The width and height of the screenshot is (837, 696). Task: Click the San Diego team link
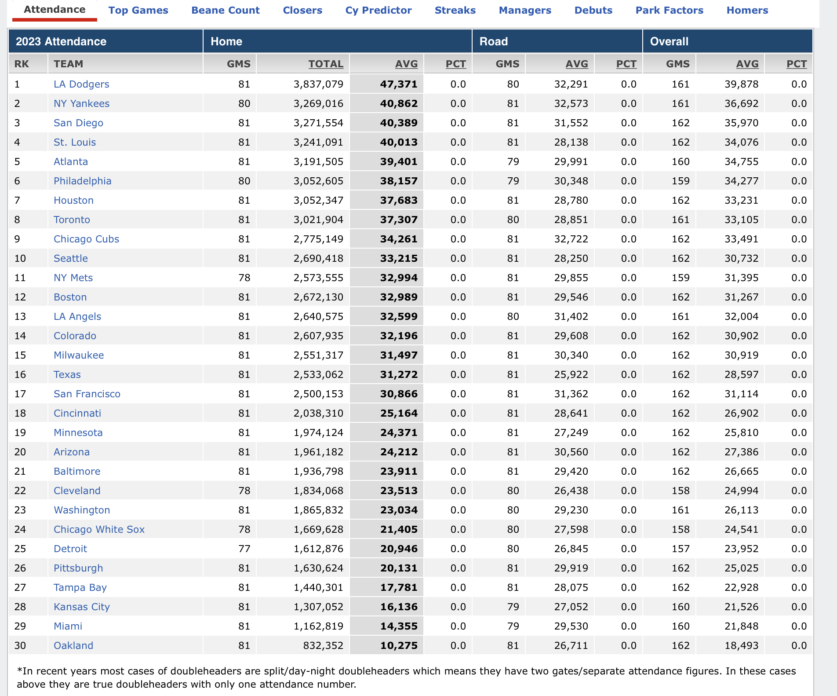click(78, 123)
